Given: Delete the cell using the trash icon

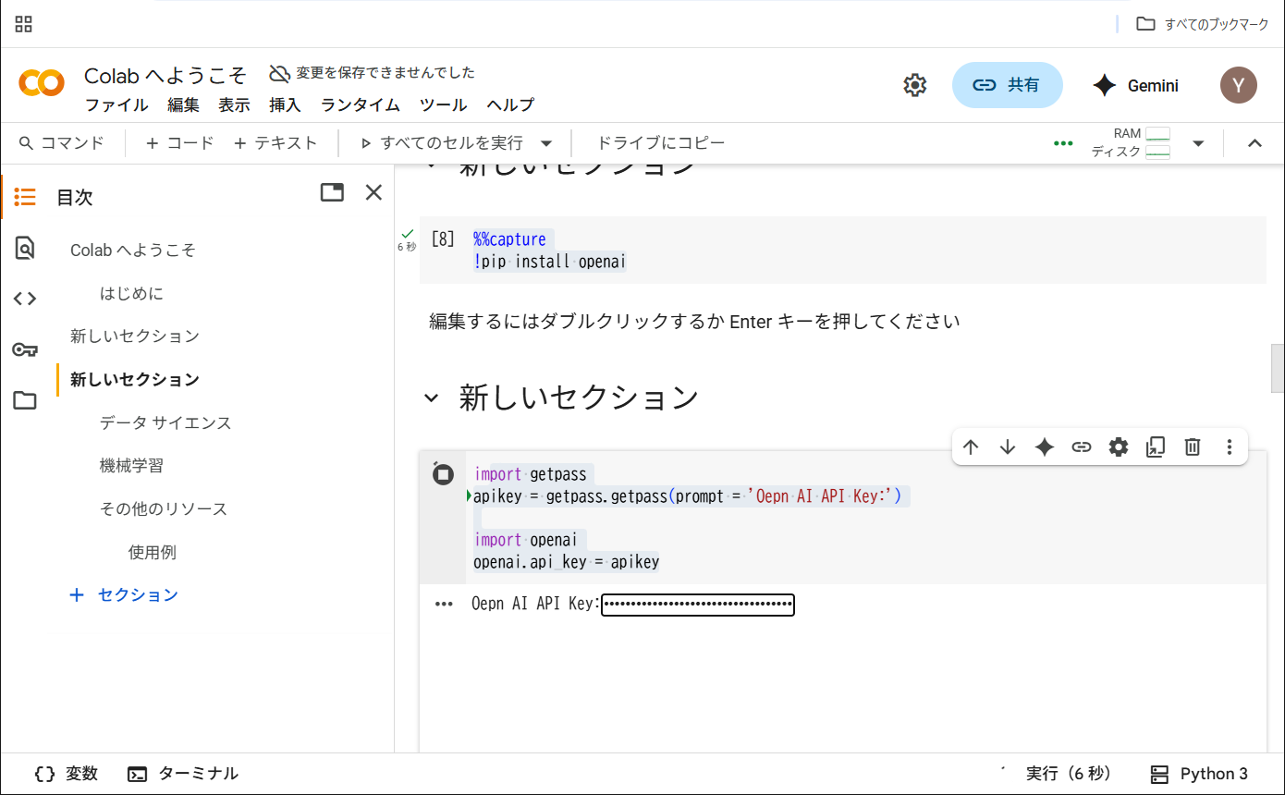Looking at the screenshot, I should [1193, 447].
